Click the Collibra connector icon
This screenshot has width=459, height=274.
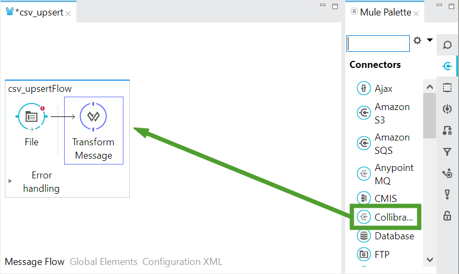364,217
